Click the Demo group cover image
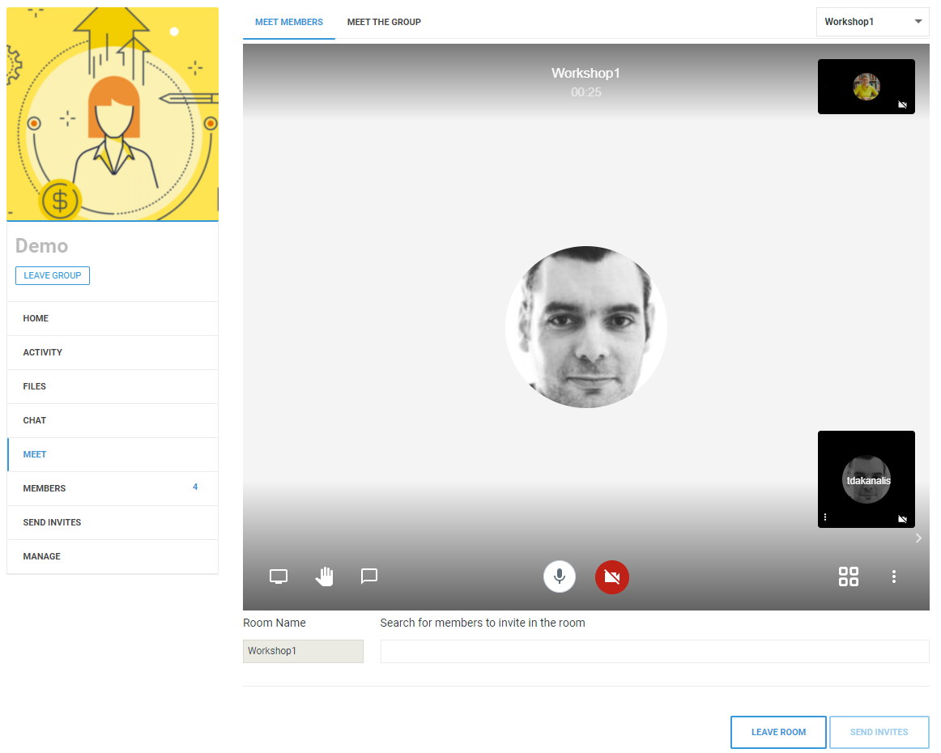941x753 pixels. [113, 114]
